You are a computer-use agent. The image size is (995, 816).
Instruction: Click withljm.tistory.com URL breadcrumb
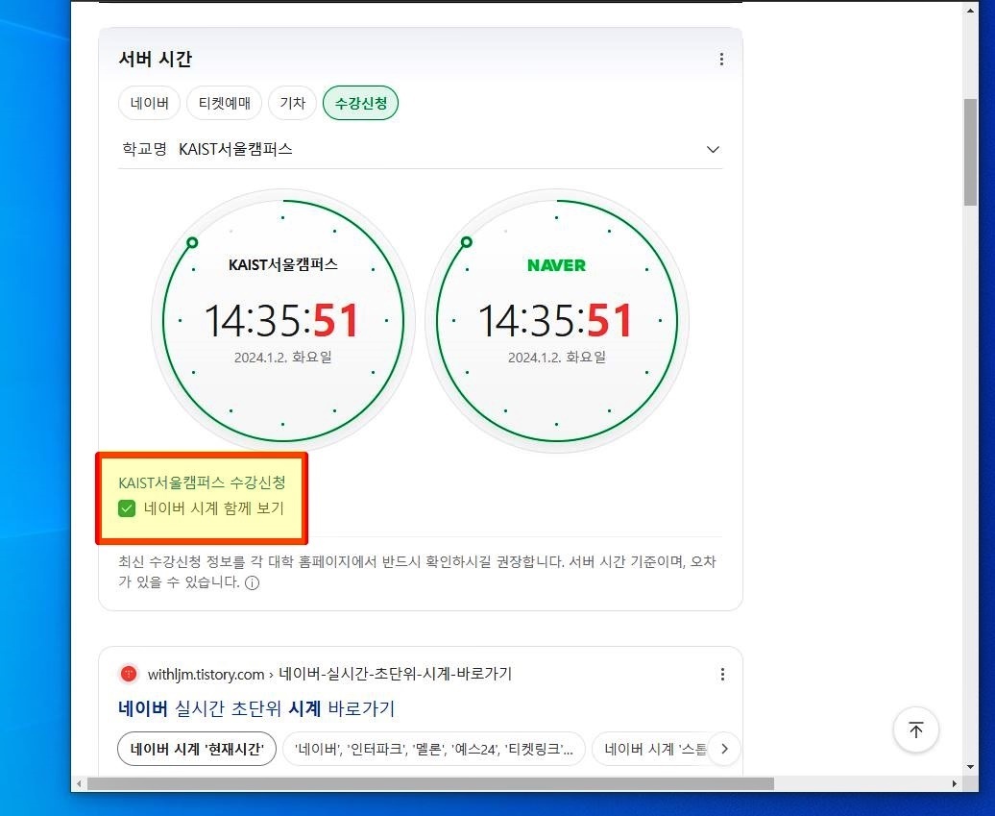coord(329,675)
